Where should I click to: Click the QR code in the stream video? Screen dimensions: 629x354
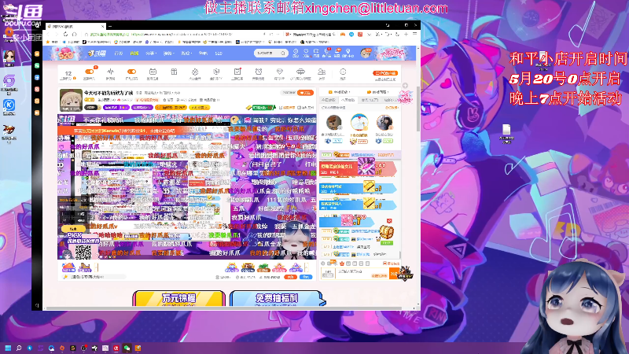(x=83, y=252)
